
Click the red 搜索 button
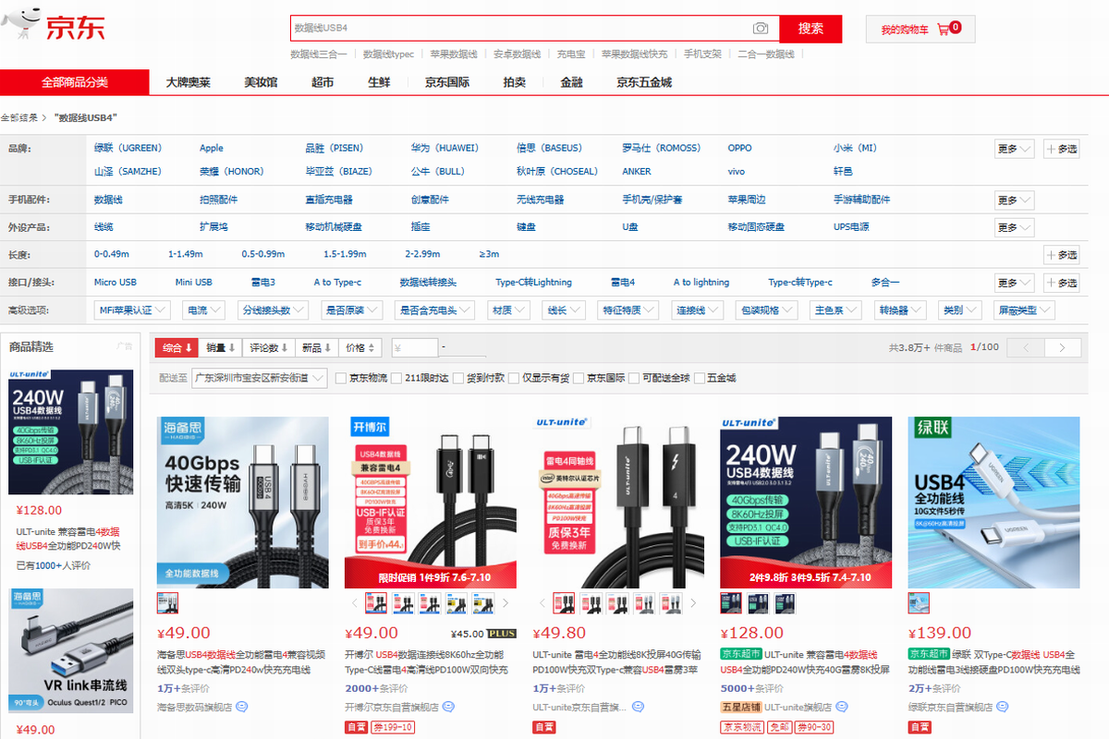pyautogui.click(x=810, y=29)
